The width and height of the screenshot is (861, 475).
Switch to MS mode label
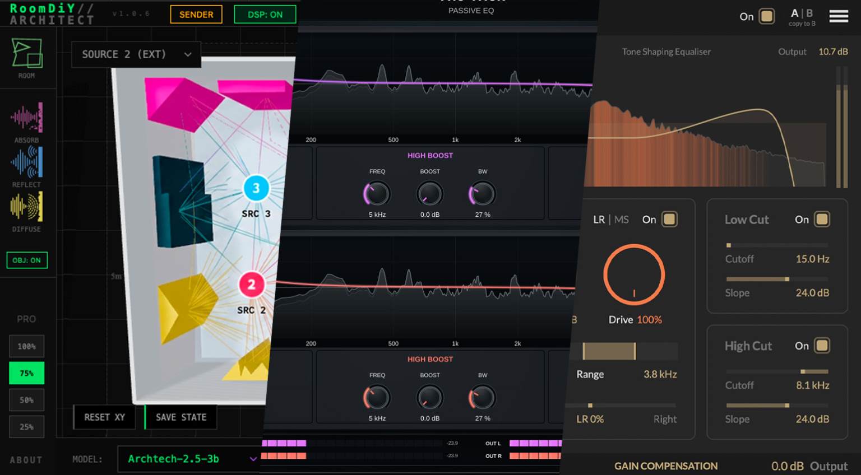pos(622,220)
